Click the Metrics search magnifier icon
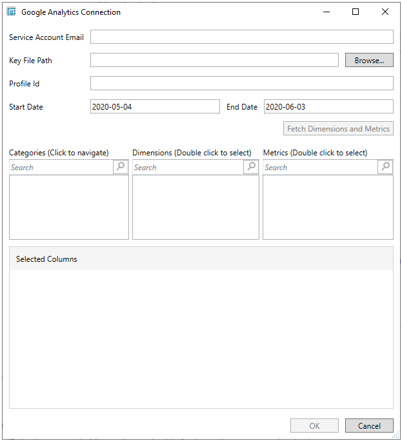This screenshot has height=441, width=402. tap(385, 167)
